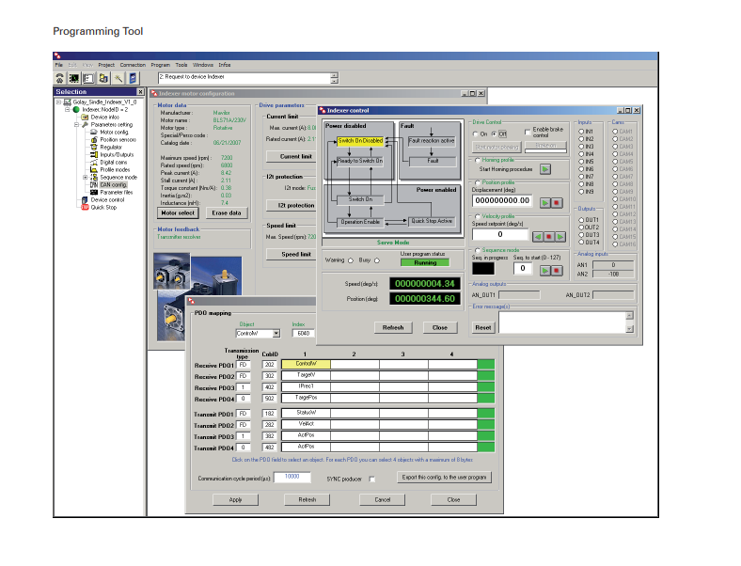This screenshot has width=741, height=566.
Task: Open the Object dropdown in PDO mapping
Action: coord(276,333)
